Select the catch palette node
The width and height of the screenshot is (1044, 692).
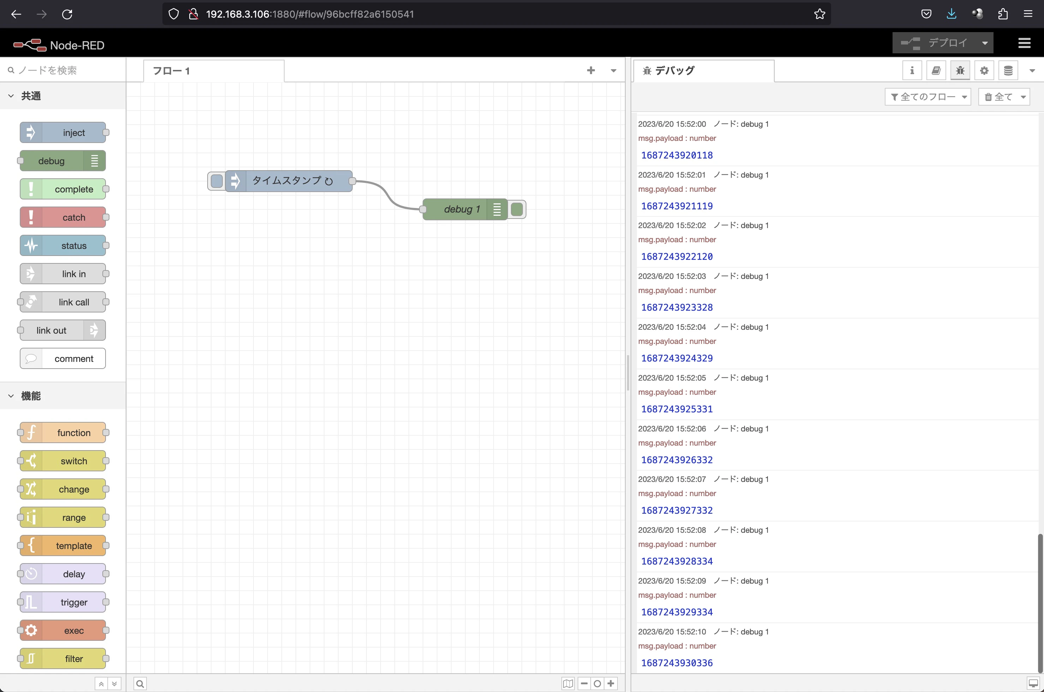(62, 217)
